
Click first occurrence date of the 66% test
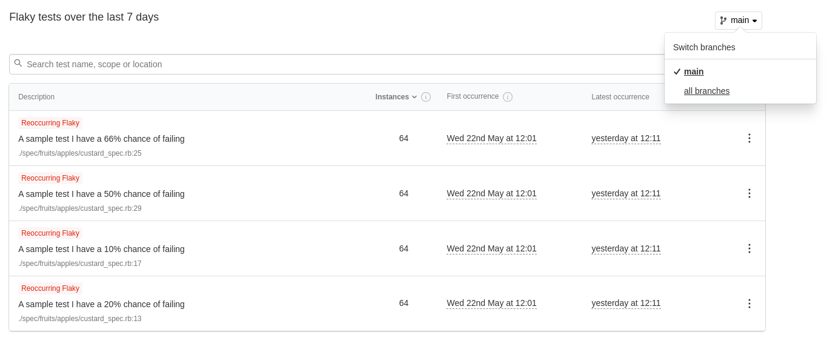tap(491, 138)
